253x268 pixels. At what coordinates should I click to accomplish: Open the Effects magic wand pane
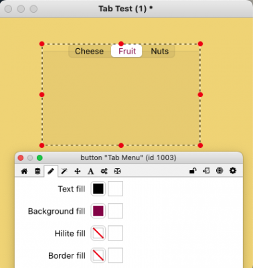click(64, 172)
